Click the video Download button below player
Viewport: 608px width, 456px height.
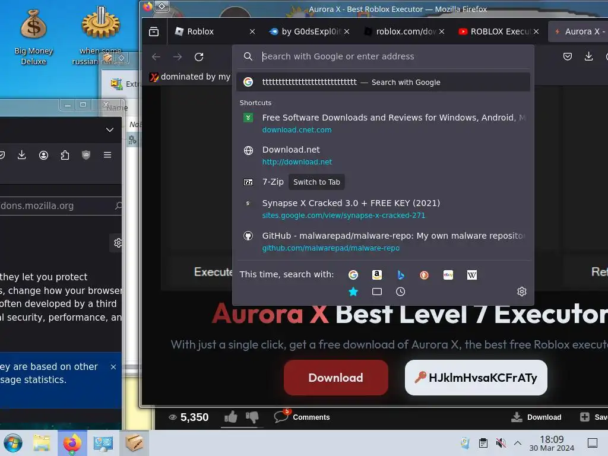pos(536,417)
